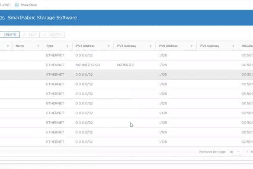
Task: Click Interfaces per page label
Action: tap(212, 152)
